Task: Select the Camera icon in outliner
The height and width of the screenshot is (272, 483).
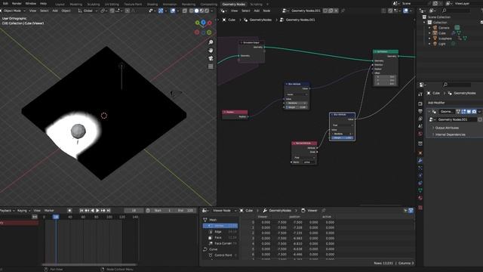Action: 435,28
